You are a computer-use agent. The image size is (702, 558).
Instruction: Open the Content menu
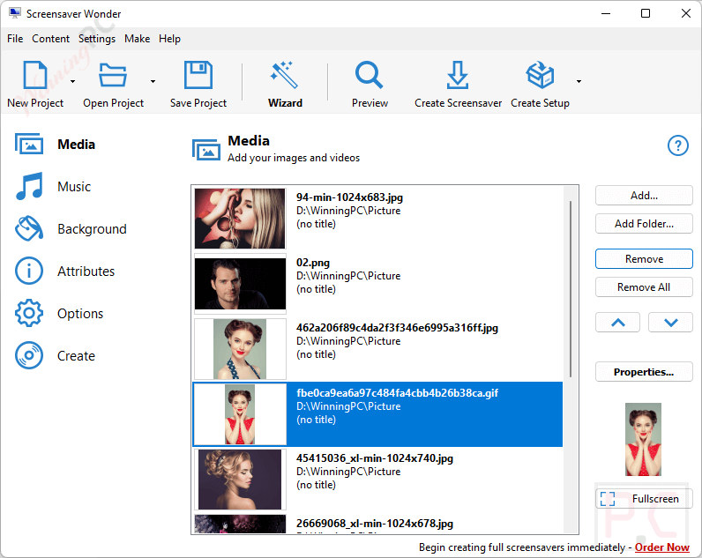coord(50,39)
